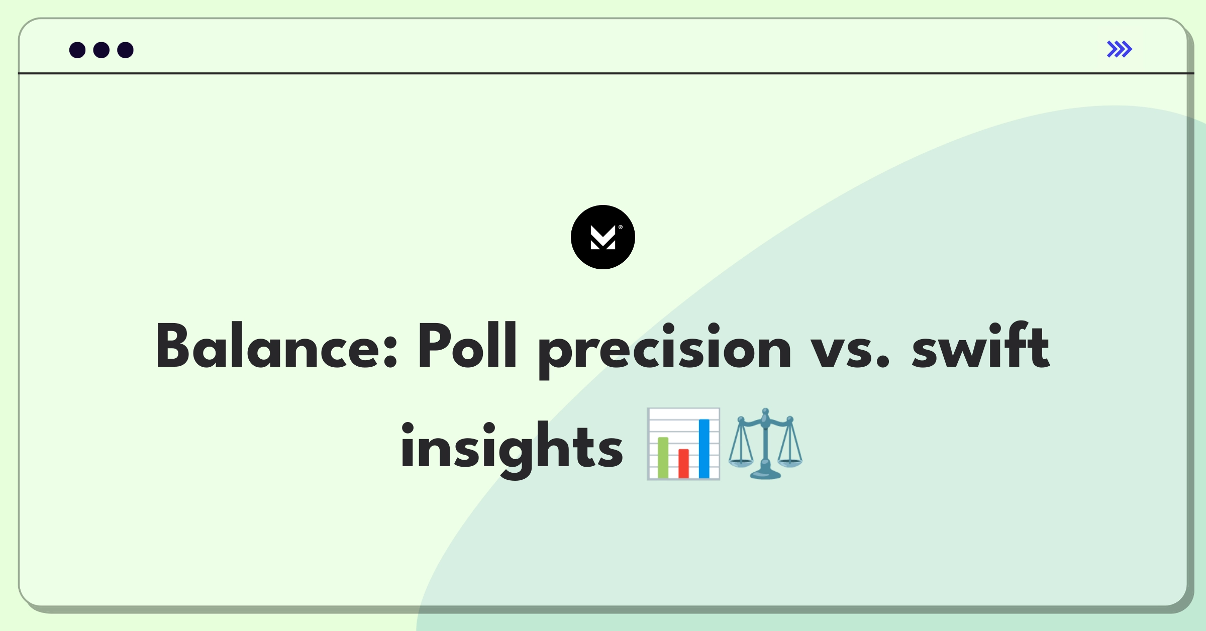Click the balance scales emoji
The image size is (1206, 631).
click(x=765, y=444)
